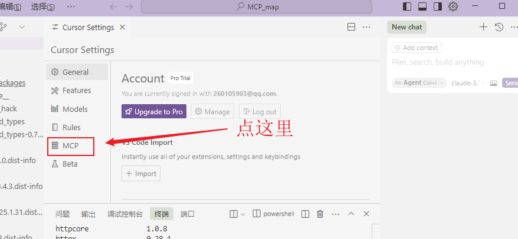Open settings via the title bar gear icon
This screenshot has height=239, width=518.
453,6
